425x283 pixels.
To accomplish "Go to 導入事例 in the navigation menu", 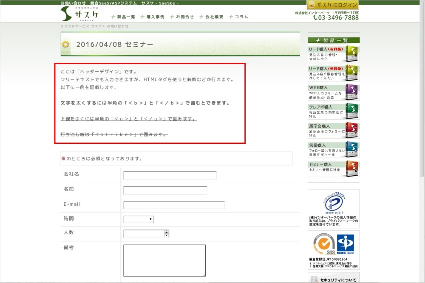I will (x=152, y=17).
